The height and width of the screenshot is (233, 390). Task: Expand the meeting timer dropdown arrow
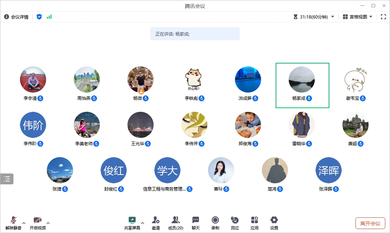333,17
